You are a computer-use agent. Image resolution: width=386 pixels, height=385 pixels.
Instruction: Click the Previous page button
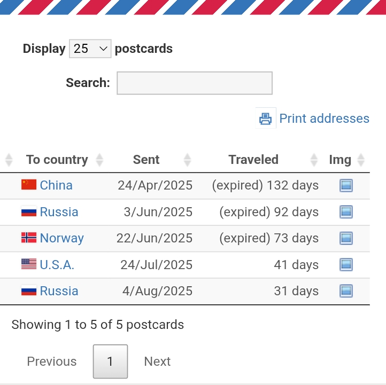52,362
